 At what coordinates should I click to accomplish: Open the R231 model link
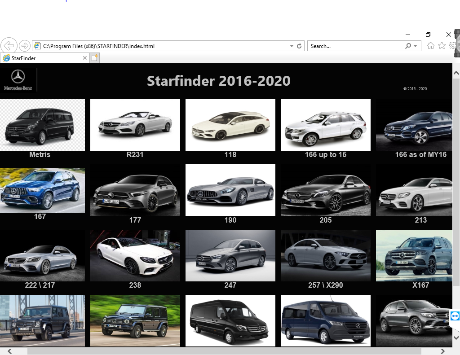pos(135,155)
